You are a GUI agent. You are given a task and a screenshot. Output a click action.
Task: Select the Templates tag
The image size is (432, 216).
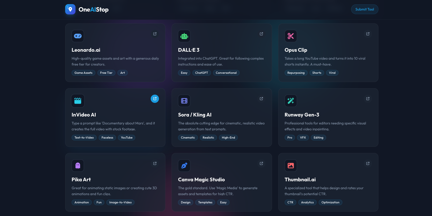205,202
